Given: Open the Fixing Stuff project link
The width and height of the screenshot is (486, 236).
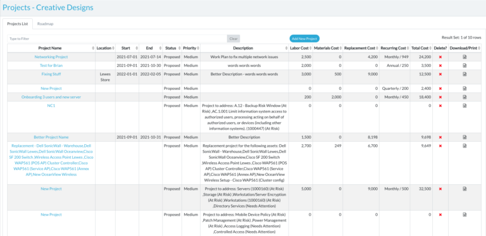Looking at the screenshot, I should pos(51,74).
